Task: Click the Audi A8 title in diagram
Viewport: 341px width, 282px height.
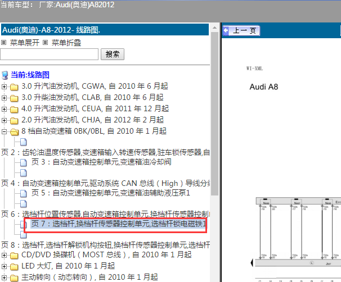Action: (x=264, y=87)
